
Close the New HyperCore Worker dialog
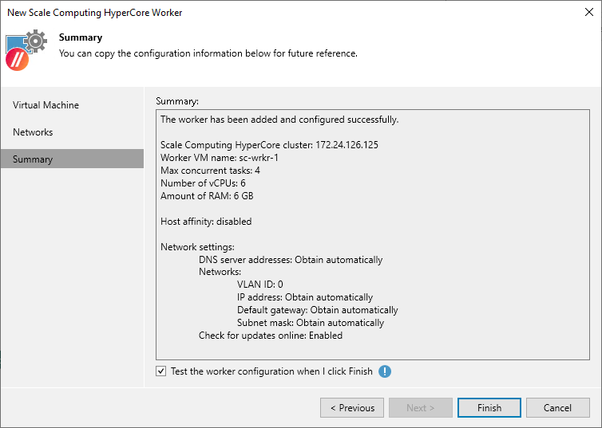click(x=588, y=13)
